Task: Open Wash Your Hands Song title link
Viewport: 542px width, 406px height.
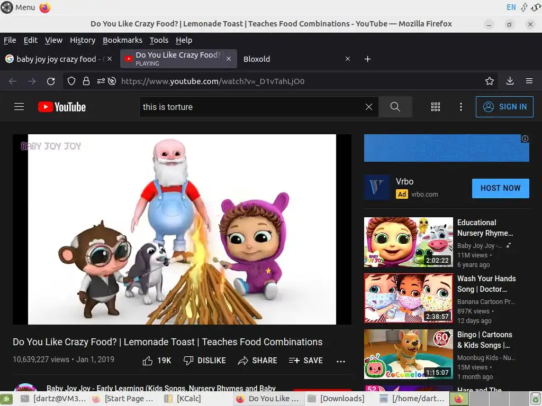Action: (x=486, y=284)
